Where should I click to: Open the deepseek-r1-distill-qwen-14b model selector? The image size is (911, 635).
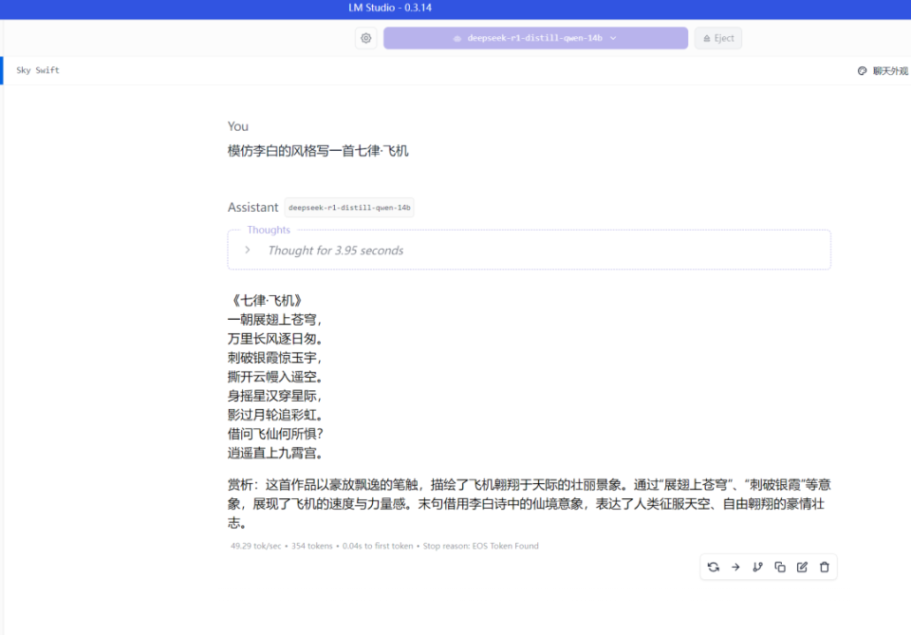pyautogui.click(x=535, y=38)
